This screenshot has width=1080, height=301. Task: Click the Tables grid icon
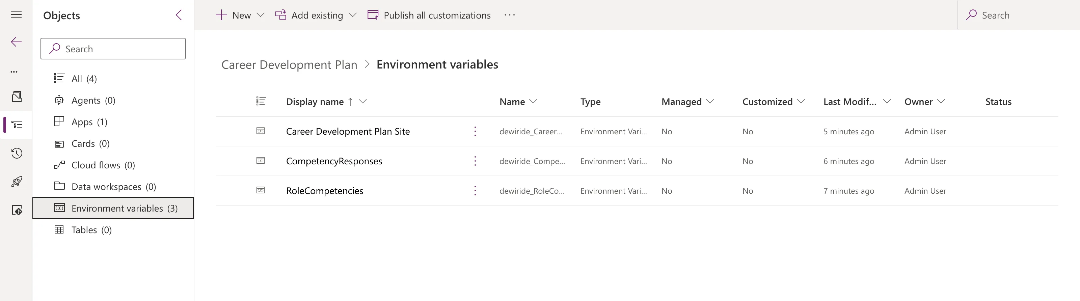coord(59,229)
